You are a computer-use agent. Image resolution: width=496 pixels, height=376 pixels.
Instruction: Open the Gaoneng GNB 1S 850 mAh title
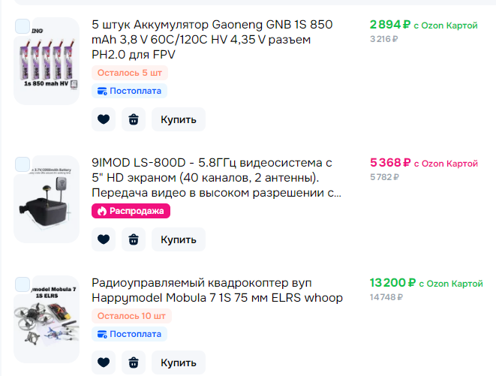click(212, 39)
